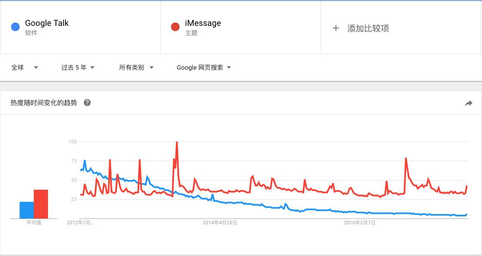Click the blue average bar in 平均值
Image resolution: width=482 pixels, height=256 pixels.
[x=27, y=210]
